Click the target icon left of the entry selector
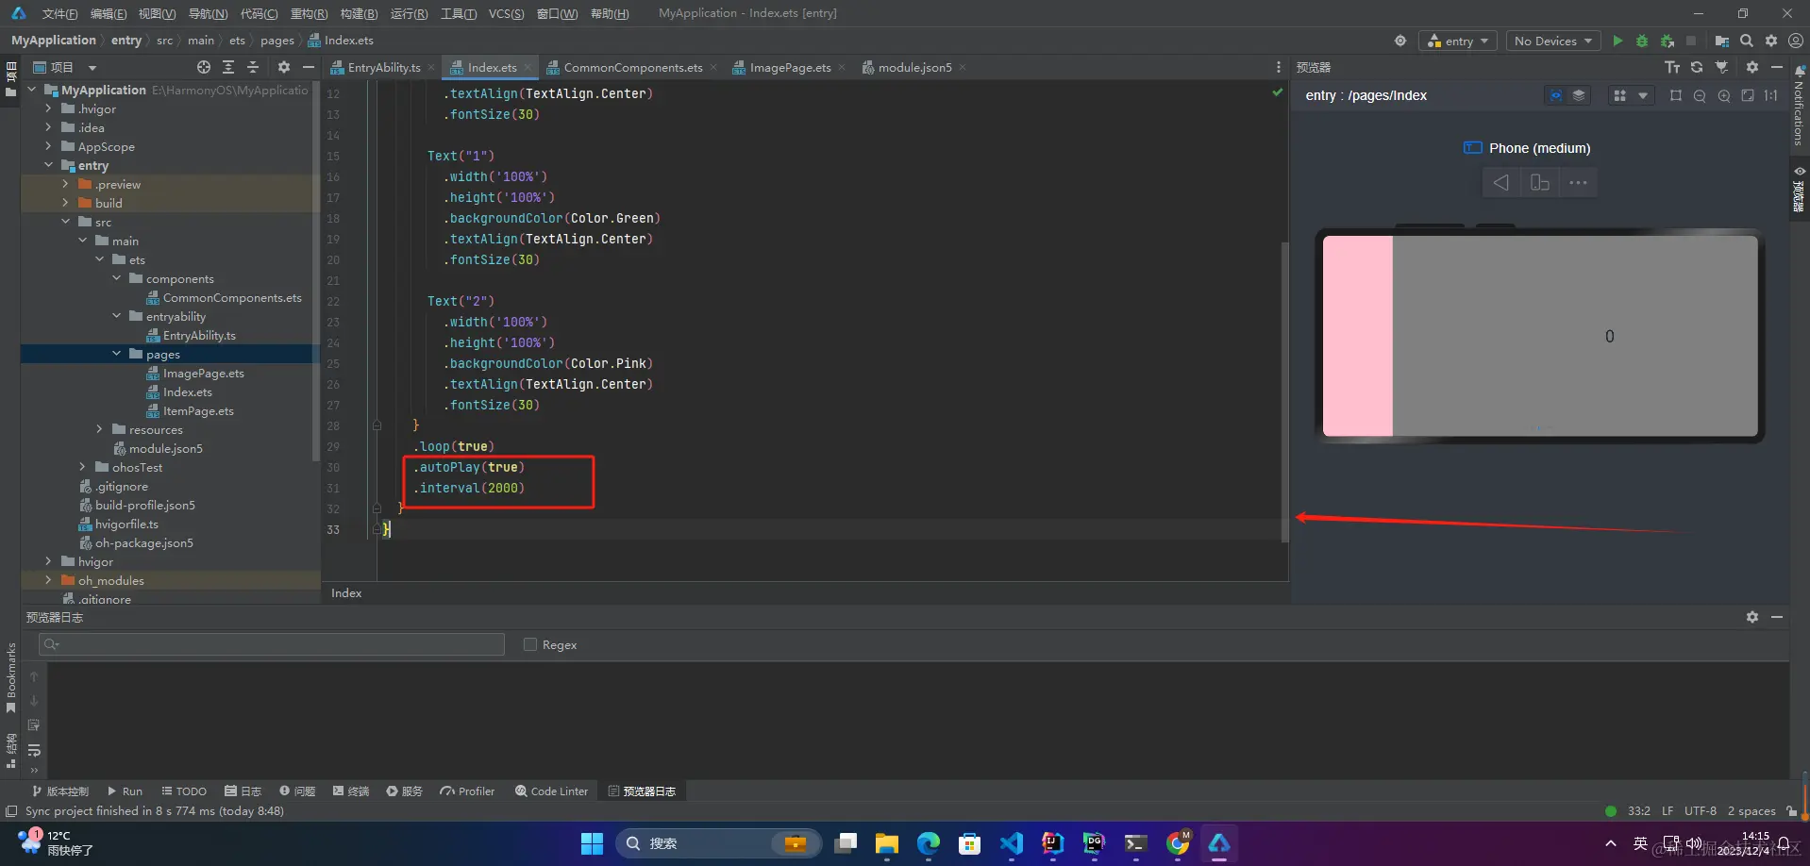The height and width of the screenshot is (866, 1810). 1400,41
